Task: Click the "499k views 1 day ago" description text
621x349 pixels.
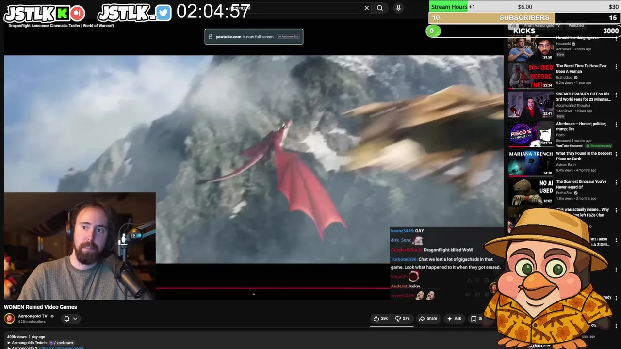Action: 26,337
